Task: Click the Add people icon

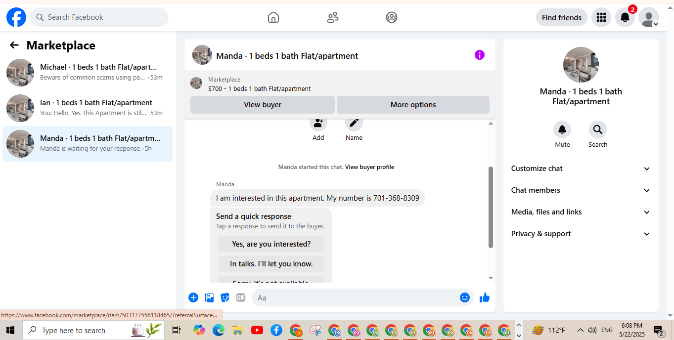Action: (x=318, y=123)
